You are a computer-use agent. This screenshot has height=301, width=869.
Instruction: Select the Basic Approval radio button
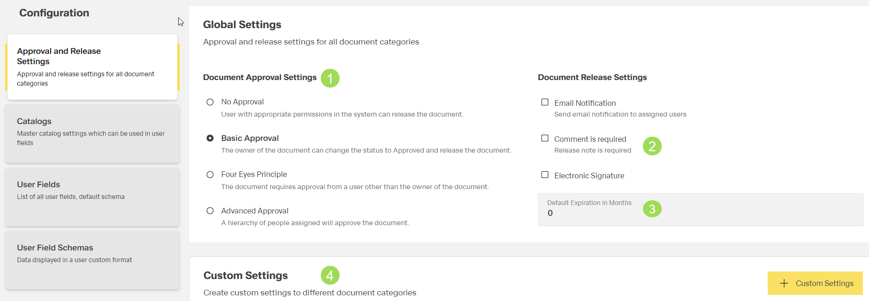tap(210, 138)
